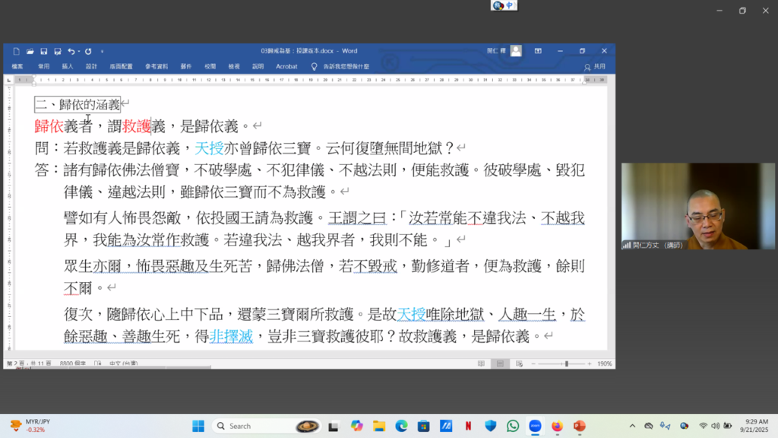Click the 190% zoom level button
Screen dimensions: 778x438
[x=605, y=364]
